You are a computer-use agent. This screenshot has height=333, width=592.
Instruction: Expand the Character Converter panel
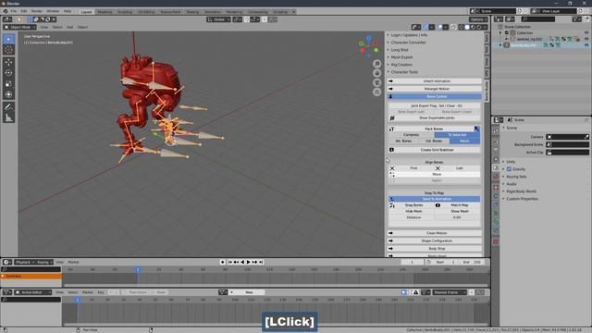coord(408,43)
